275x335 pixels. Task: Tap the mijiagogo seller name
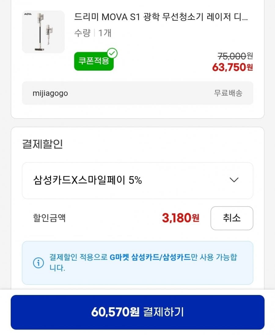[50, 93]
